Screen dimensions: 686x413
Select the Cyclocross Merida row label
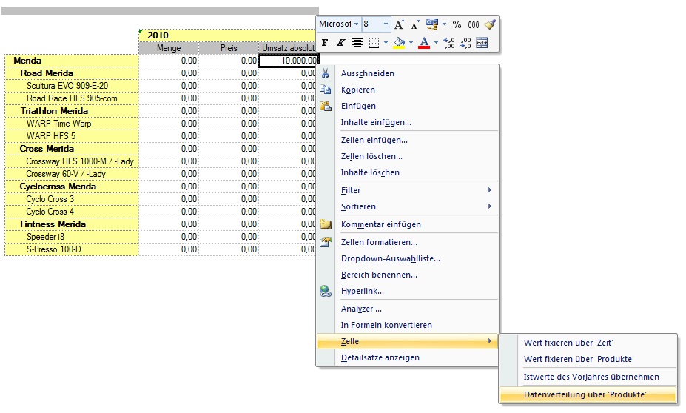point(72,187)
